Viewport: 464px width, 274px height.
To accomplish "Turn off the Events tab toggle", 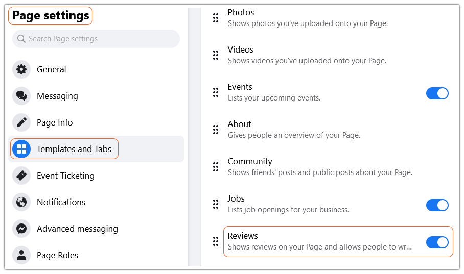I will point(437,93).
